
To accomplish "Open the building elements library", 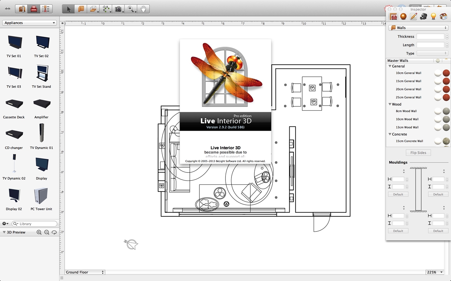I will coord(22,9).
